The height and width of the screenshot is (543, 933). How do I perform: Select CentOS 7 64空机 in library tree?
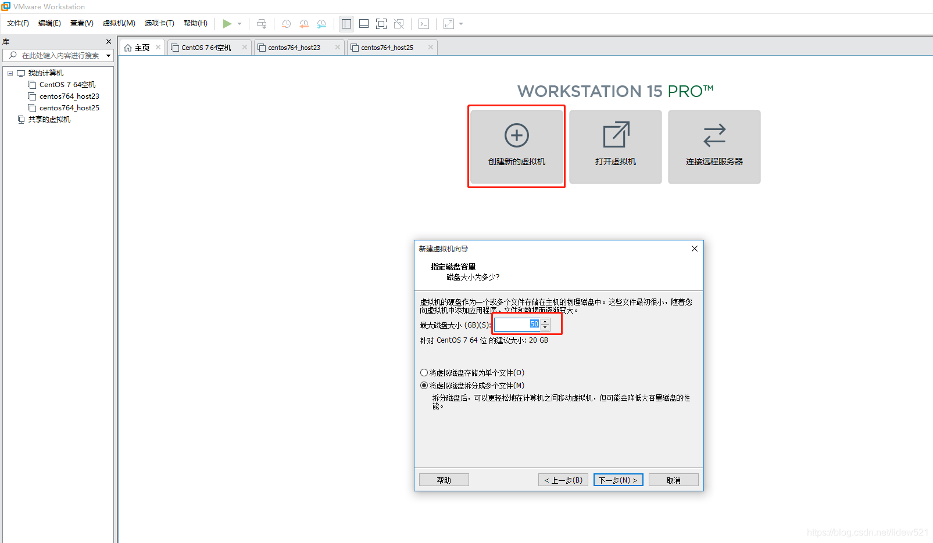pos(67,85)
